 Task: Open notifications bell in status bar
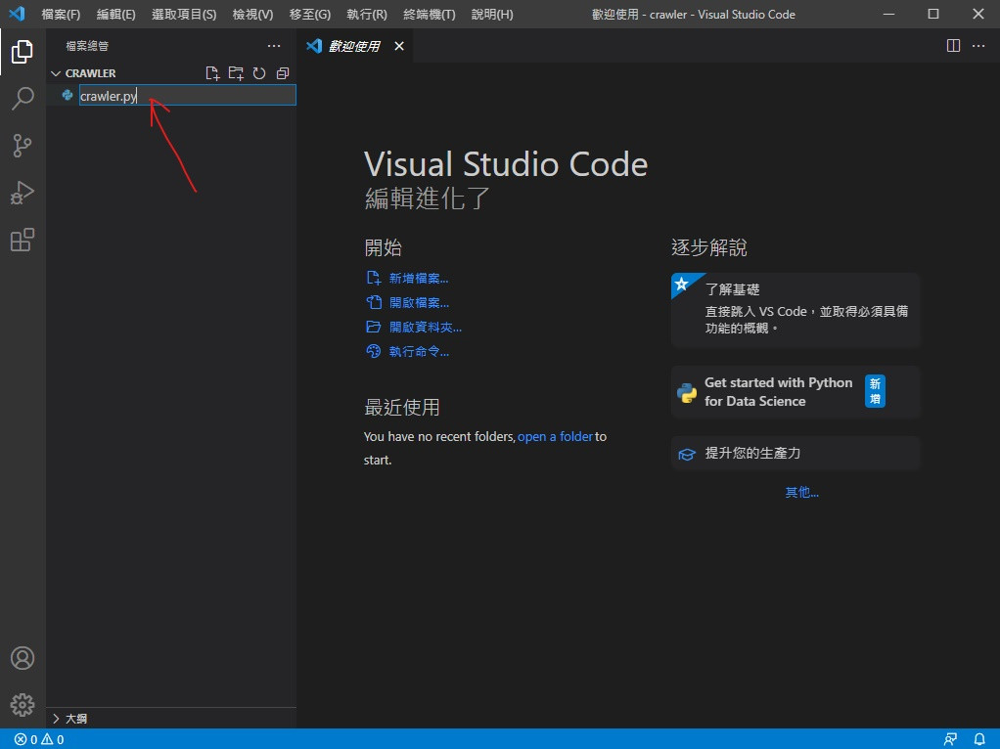click(979, 739)
